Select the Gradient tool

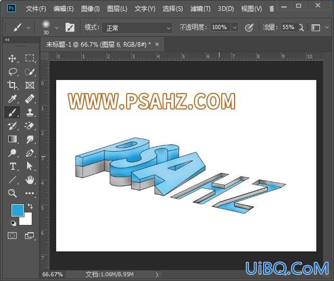[x=12, y=139]
